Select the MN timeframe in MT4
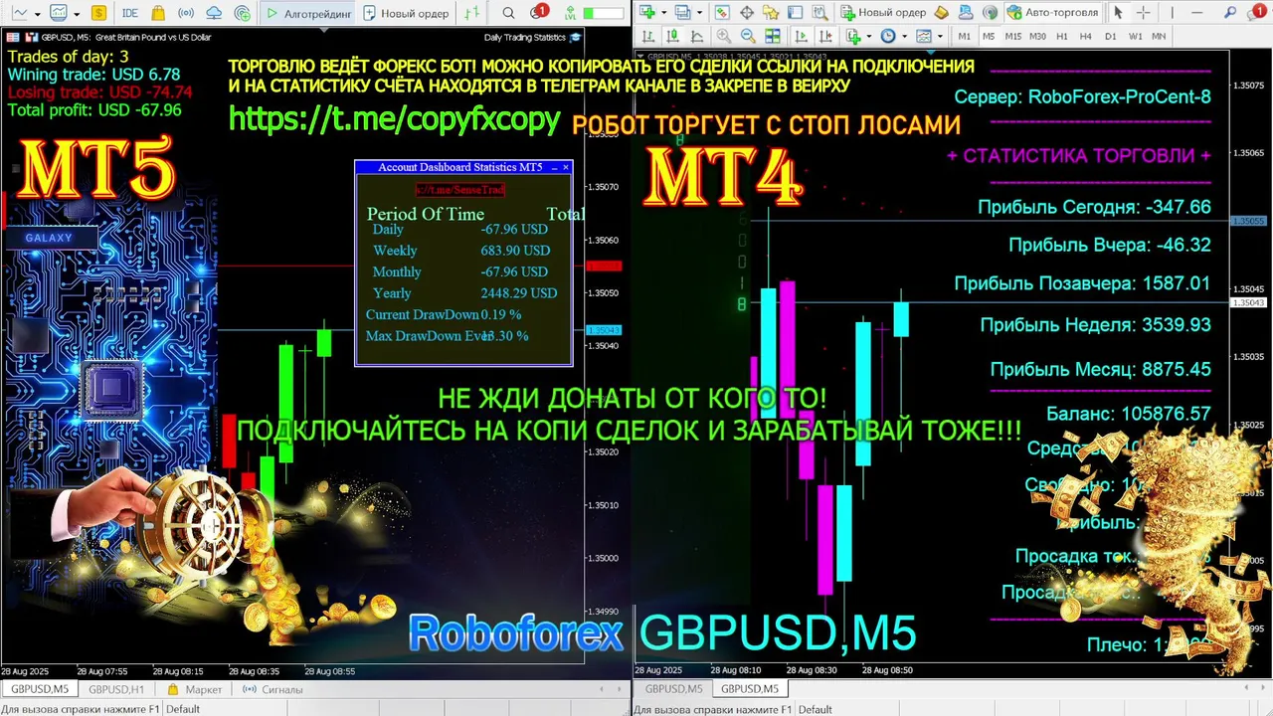Screen dimensions: 1273x716 1159,36
